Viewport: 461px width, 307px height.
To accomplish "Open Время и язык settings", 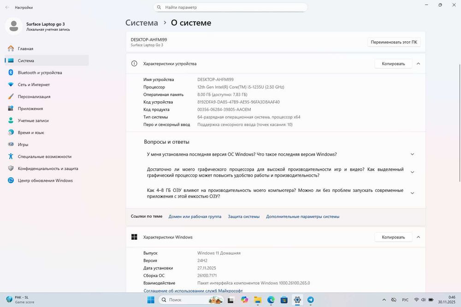I will (47, 133).
